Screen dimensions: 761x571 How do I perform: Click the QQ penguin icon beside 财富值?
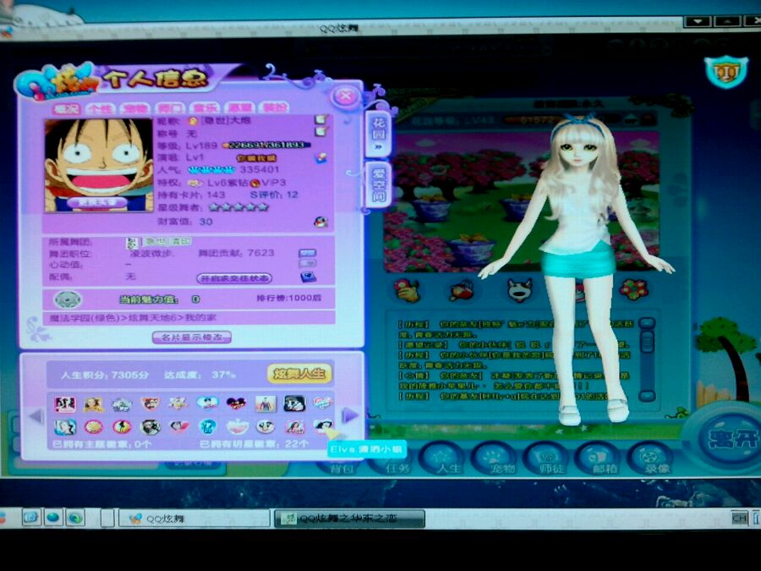(320, 222)
